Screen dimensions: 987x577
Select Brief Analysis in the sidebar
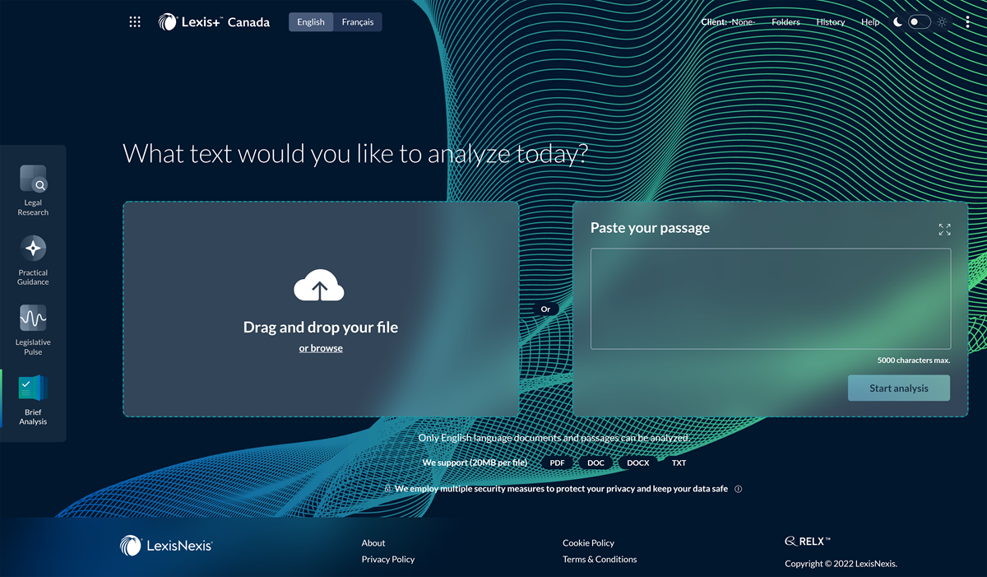click(x=33, y=400)
